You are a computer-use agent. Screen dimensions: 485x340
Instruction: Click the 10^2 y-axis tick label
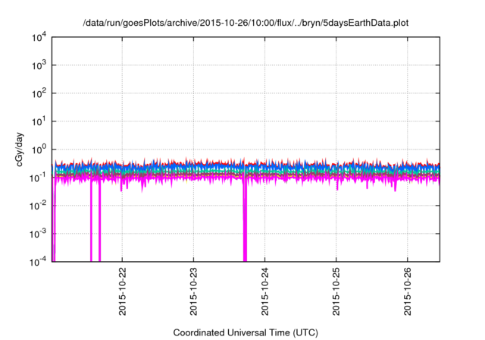39,93
